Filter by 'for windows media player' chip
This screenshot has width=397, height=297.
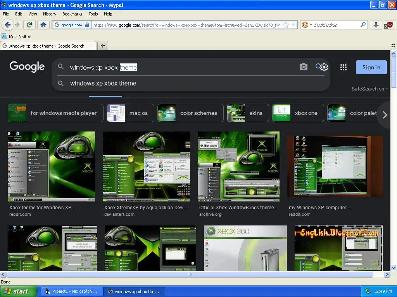click(55, 113)
